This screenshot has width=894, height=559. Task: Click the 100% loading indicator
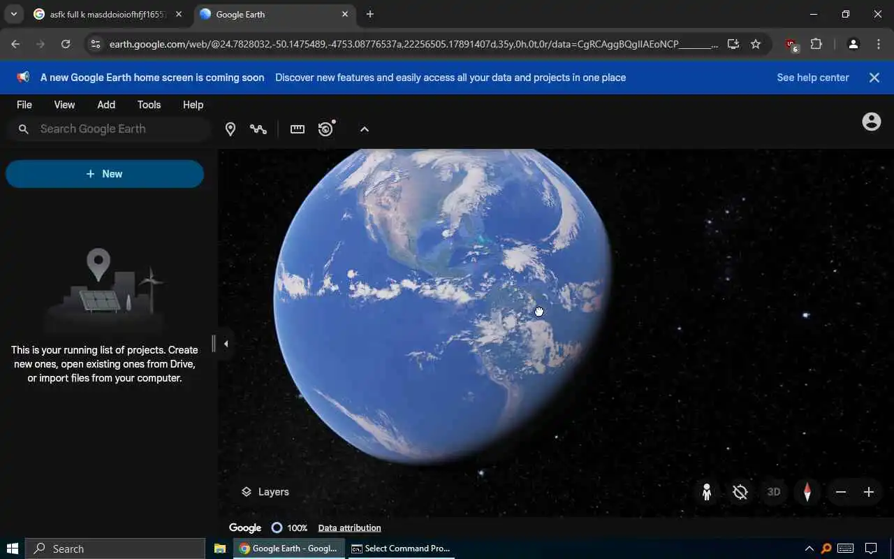point(290,528)
